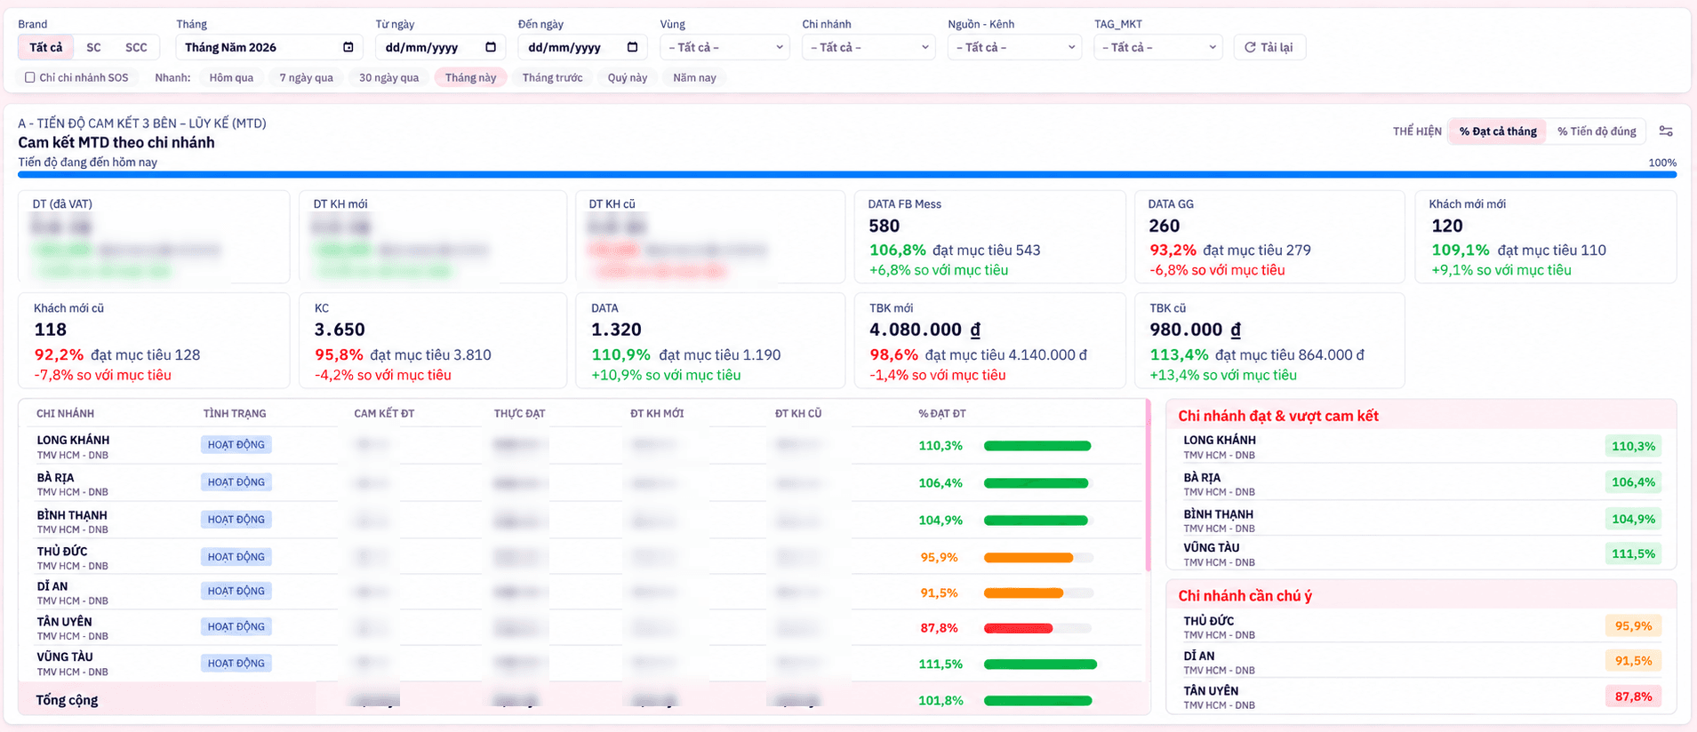Switch display to % Đạt cả tháng
Screen dimensions: 1697x732
pos(1498,131)
